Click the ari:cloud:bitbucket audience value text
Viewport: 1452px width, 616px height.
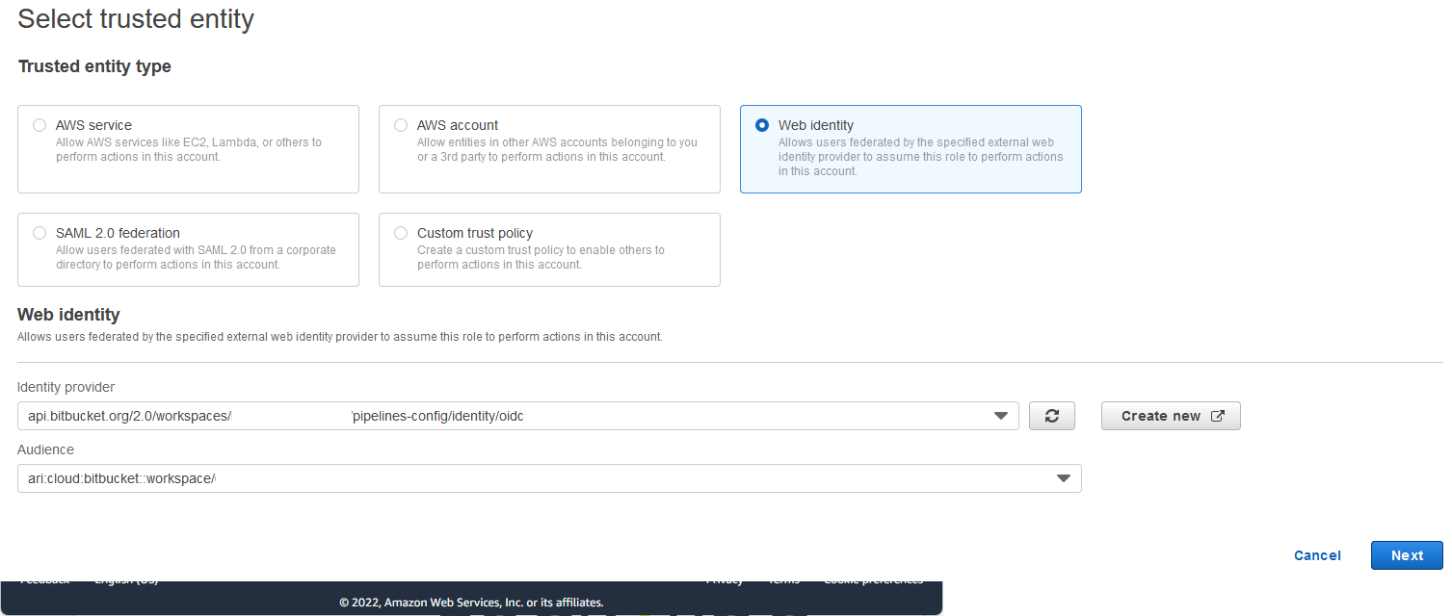tap(121, 478)
